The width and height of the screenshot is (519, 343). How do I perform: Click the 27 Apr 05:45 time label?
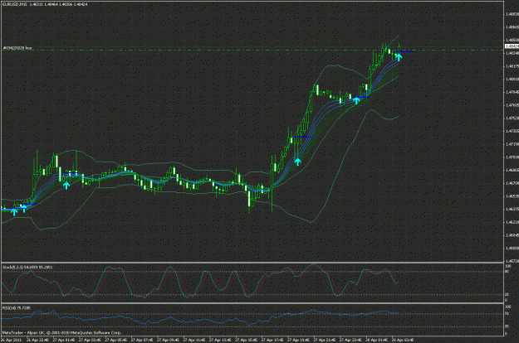[x=116, y=340]
